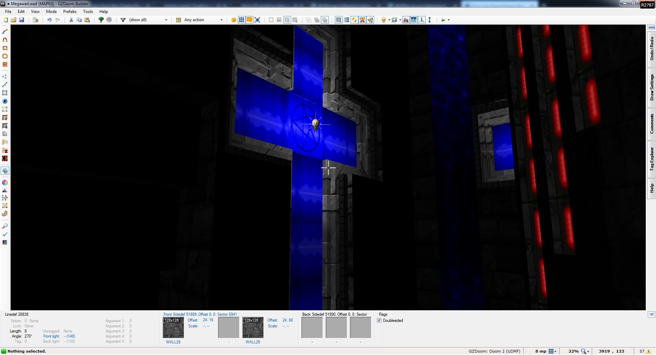Click the front sidedef upper WALL28 texture thumbnail

point(173,328)
